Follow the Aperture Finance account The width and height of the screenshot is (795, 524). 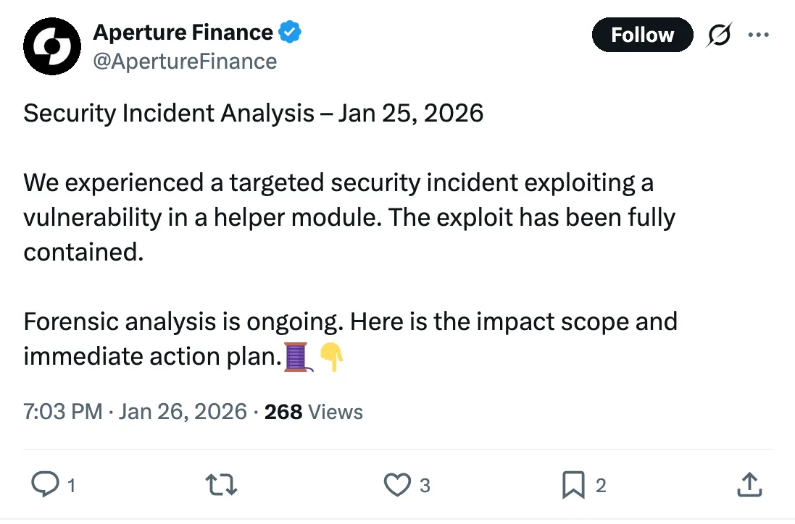pyautogui.click(x=641, y=35)
